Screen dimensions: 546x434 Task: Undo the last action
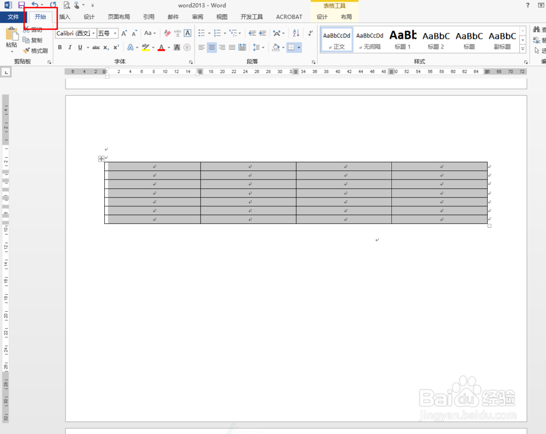tap(35, 5)
